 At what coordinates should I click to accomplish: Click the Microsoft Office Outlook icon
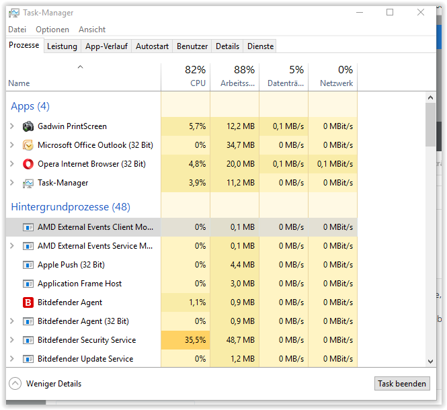28,145
